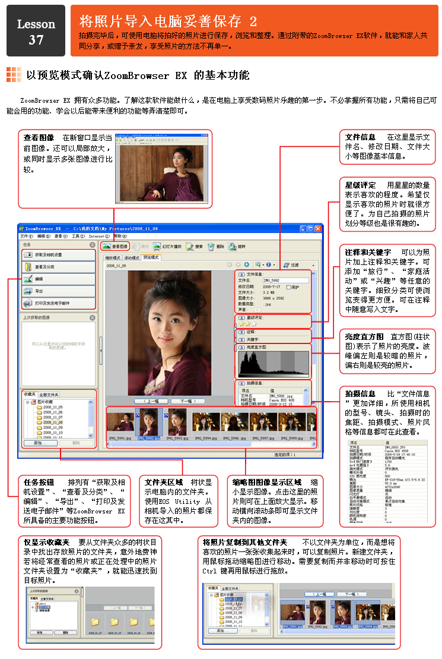Screen dimensions: 442x659
Task: Click the rotation marker on the IMG_5992 thumbnail
Action: pos(137,415)
